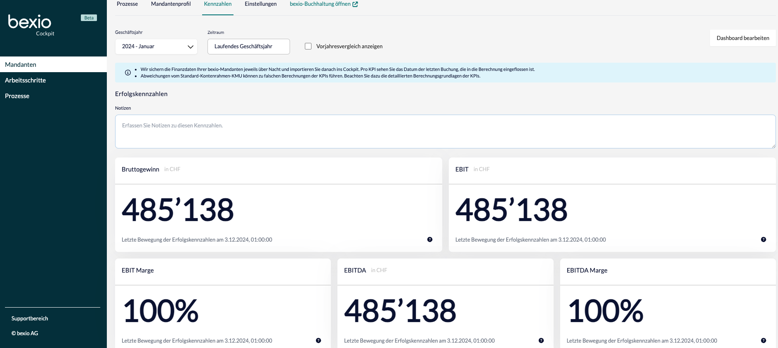Viewport: 778px width, 348px height.
Task: Open the bexio-Buchhaltung öffnen link
Action: pyautogui.click(x=320, y=4)
